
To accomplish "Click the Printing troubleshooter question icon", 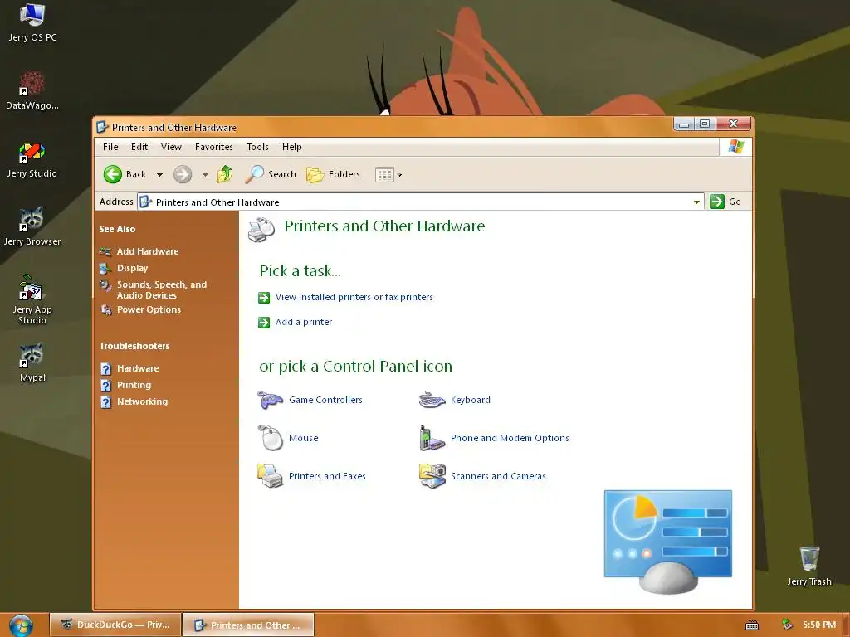I will point(106,385).
